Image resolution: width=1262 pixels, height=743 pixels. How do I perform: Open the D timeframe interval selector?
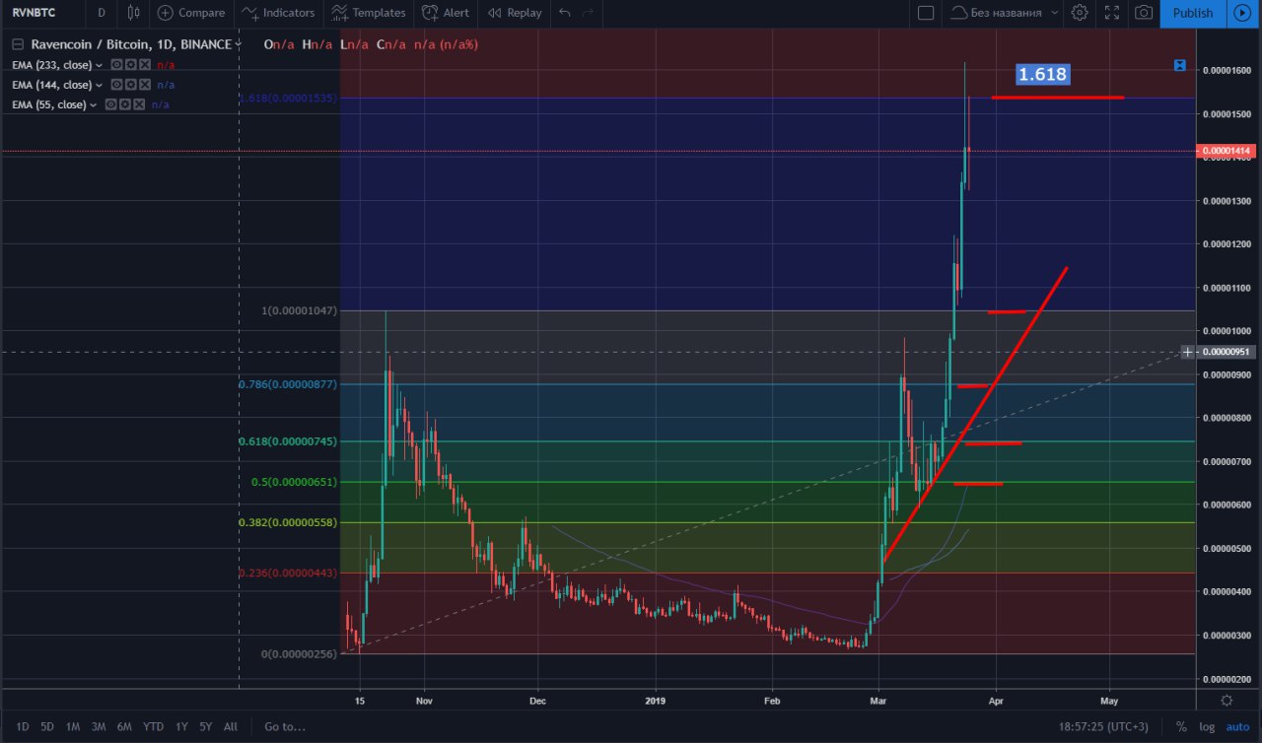[x=101, y=13]
